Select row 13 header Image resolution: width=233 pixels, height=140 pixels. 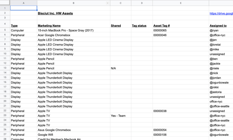coord(5,68)
